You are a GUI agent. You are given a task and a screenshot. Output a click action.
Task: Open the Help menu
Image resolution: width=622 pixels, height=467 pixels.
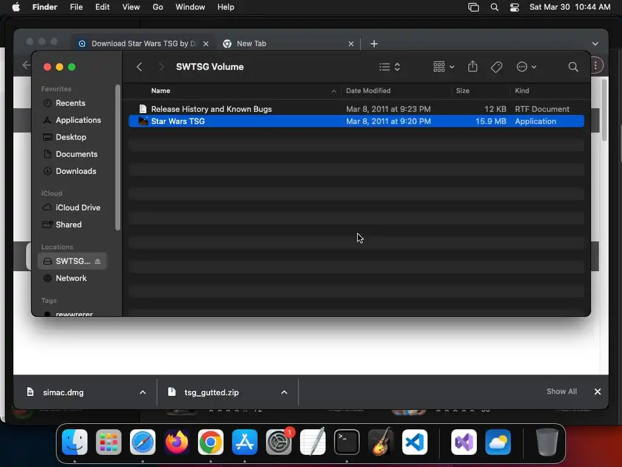pyautogui.click(x=226, y=7)
